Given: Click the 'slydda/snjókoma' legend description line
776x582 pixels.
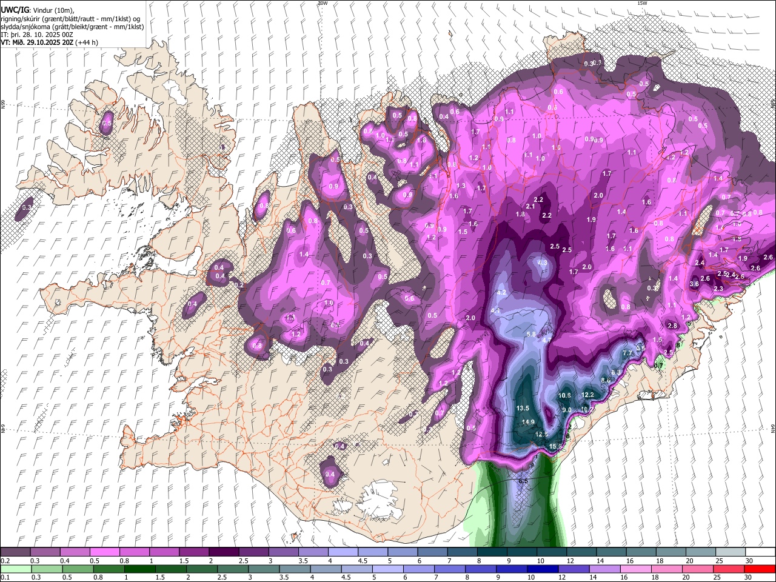Looking at the screenshot, I should click(x=72, y=27).
